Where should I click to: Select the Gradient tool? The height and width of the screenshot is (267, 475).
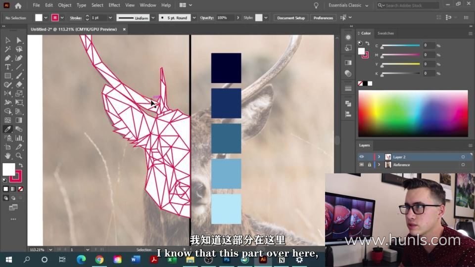pyautogui.click(x=19, y=120)
